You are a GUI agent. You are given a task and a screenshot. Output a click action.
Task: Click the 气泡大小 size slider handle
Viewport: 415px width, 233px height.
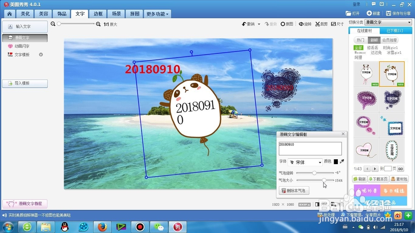point(324,180)
